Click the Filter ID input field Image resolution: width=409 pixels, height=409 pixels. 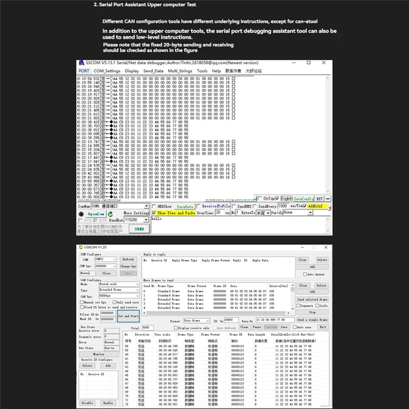108,313
